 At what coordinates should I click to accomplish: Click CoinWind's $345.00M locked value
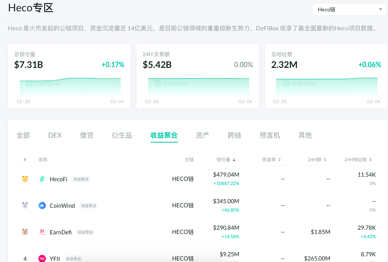pos(226,201)
